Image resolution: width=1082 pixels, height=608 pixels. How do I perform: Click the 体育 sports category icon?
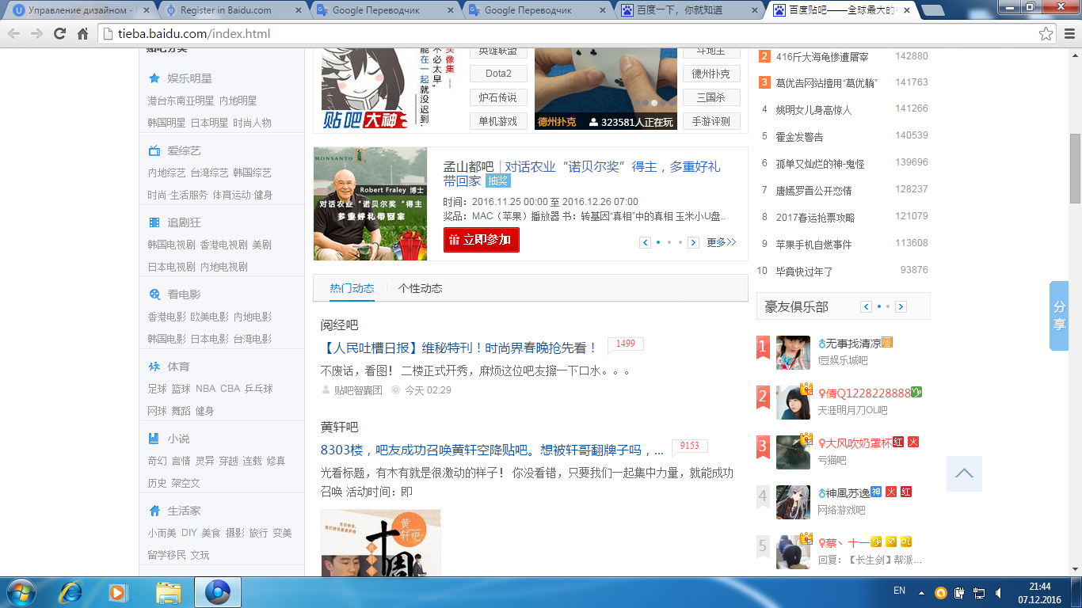tap(154, 367)
